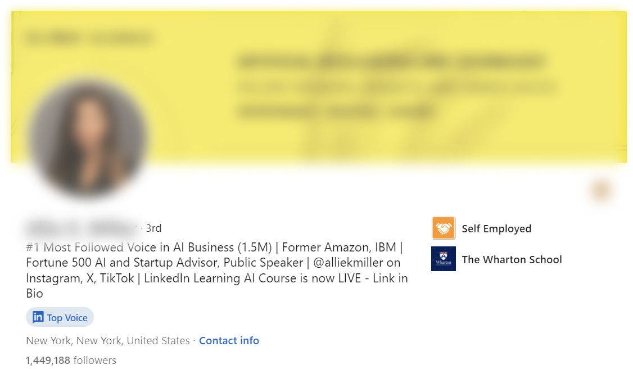This screenshot has width=633, height=369.
Task: Toggle the Top Voice badge details
Action: 60,317
